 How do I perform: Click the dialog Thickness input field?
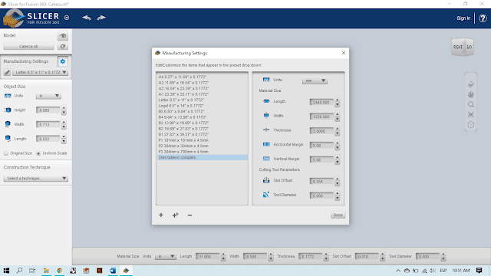(321, 131)
